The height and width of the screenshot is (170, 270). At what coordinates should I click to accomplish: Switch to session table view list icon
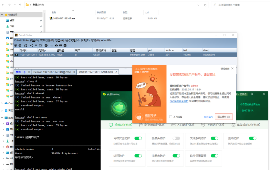pyautogui.click(x=36, y=46)
